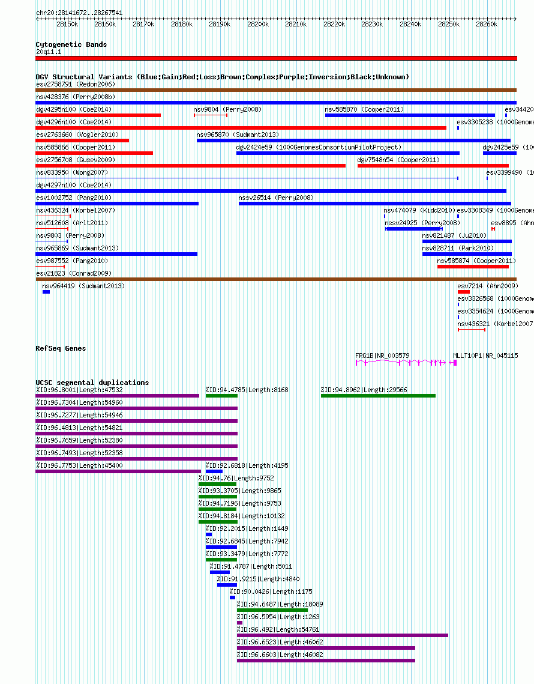Select esv2756708 (Gusev2009) variant
The width and height of the screenshot is (534, 684).
point(190,166)
